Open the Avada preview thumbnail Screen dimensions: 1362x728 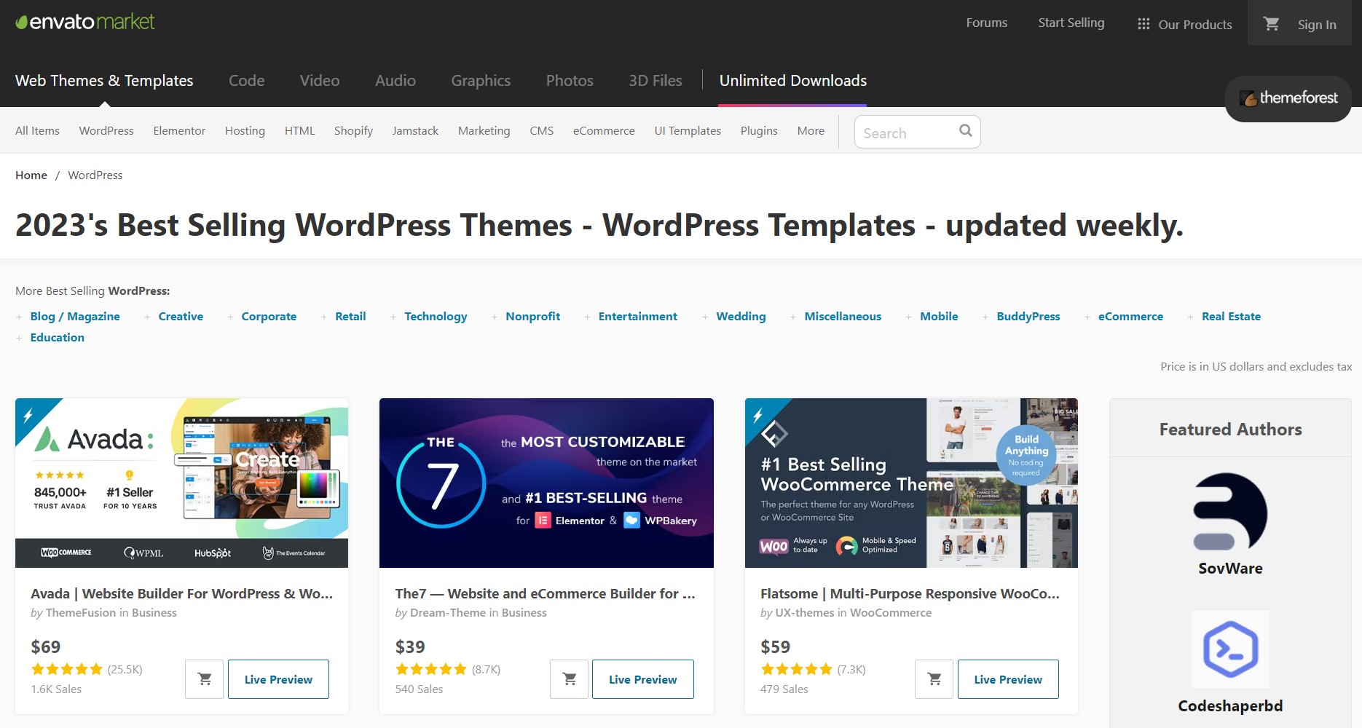click(181, 483)
